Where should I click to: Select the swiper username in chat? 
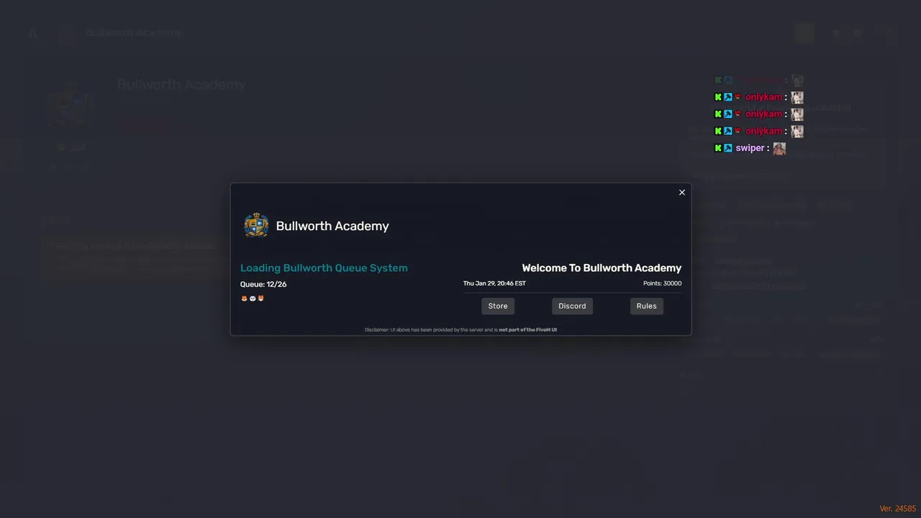tap(750, 148)
